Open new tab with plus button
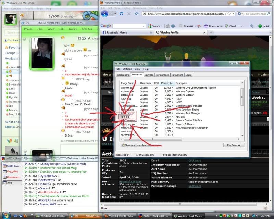274x219 pixels. (211, 32)
